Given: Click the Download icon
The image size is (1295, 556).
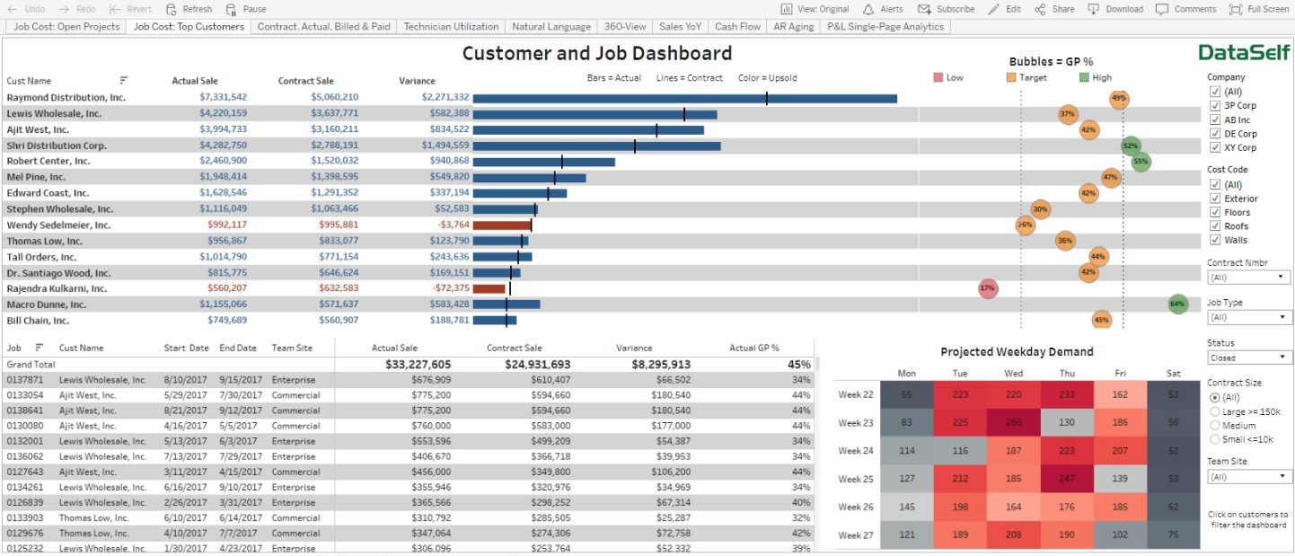Looking at the screenshot, I should coord(1093,9).
